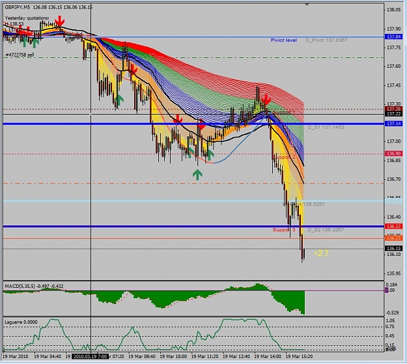The image size is (407, 364).
Task: Click the chart shift triangle marker at top
Action: point(307,5)
